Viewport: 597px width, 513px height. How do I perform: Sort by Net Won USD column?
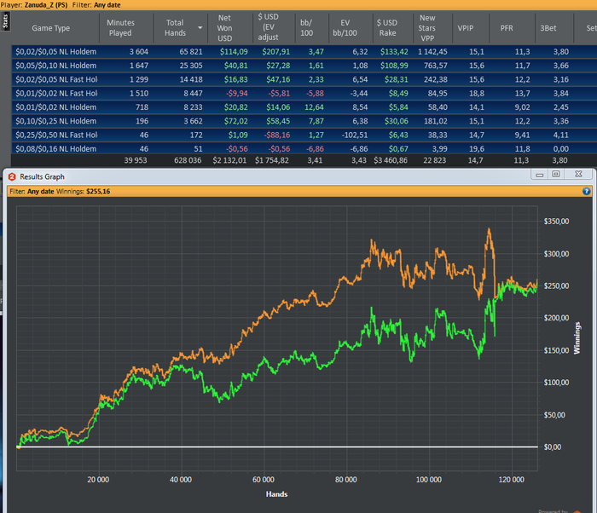(x=225, y=28)
